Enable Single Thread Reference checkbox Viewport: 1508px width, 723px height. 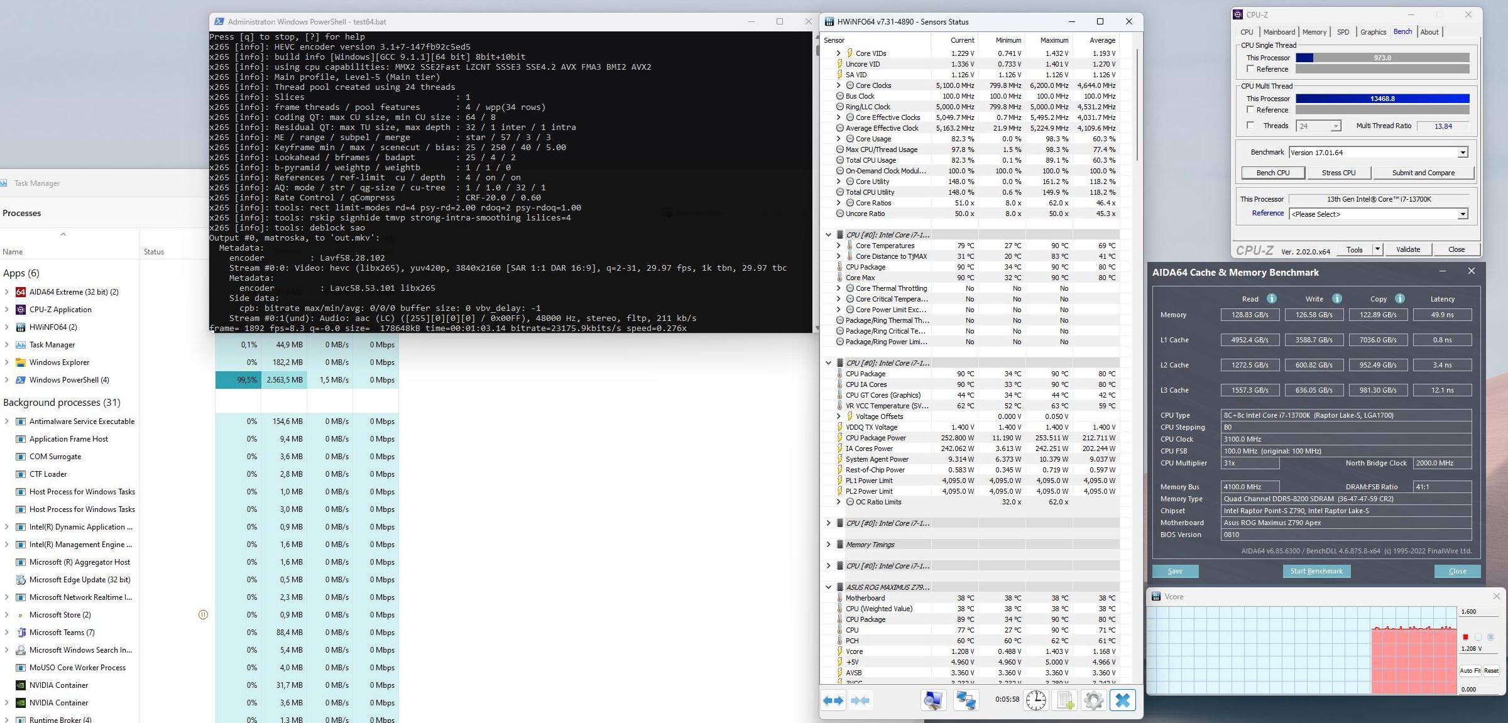[1250, 69]
